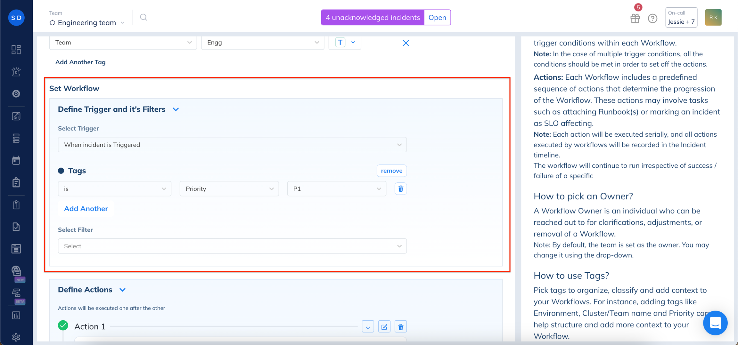Image resolution: width=738 pixels, height=345 pixels.
Task: Open settings gear in sidebar
Action: pos(16,337)
